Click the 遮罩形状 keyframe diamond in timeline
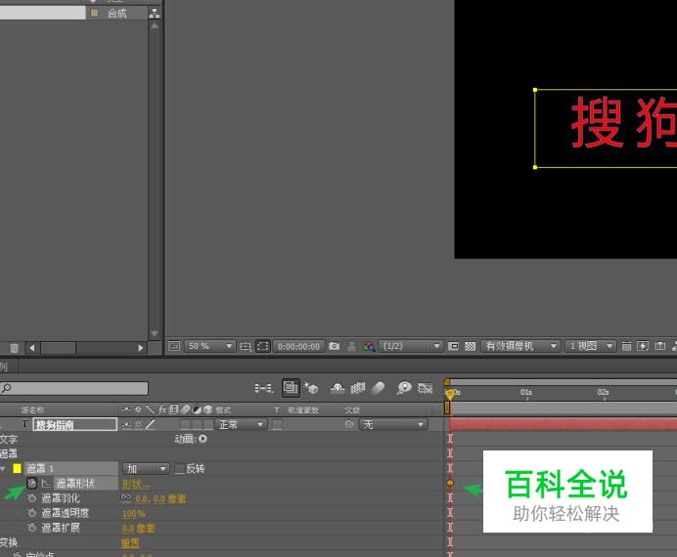The width and height of the screenshot is (677, 557). click(x=450, y=483)
